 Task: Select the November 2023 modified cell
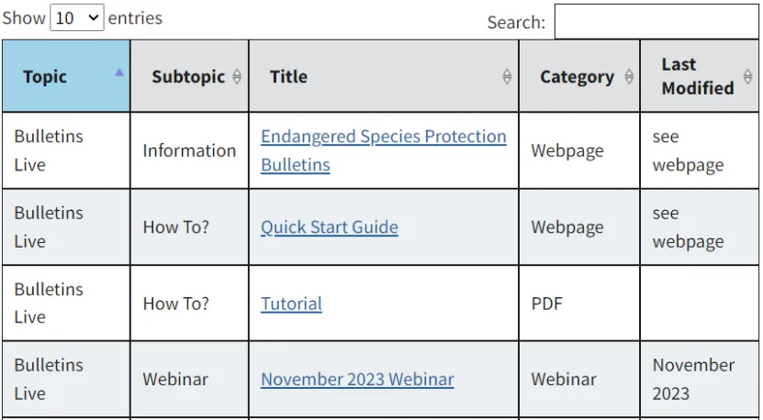pos(700,379)
